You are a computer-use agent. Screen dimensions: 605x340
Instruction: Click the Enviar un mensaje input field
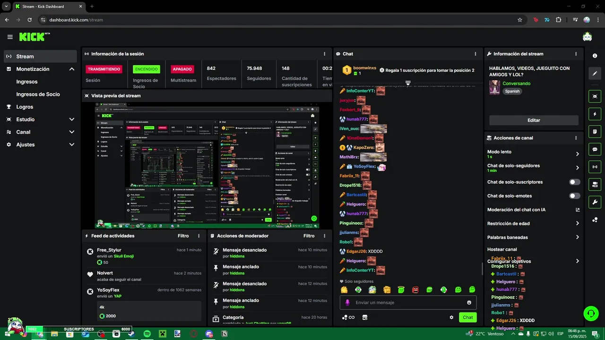pyautogui.click(x=408, y=303)
